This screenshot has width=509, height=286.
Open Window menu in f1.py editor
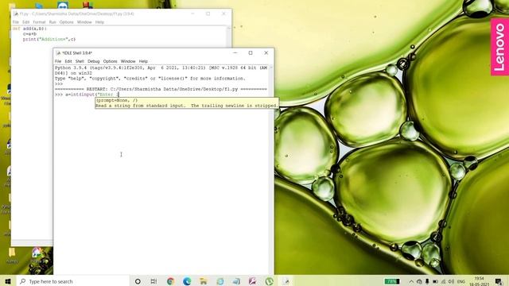pyautogui.click(x=84, y=22)
